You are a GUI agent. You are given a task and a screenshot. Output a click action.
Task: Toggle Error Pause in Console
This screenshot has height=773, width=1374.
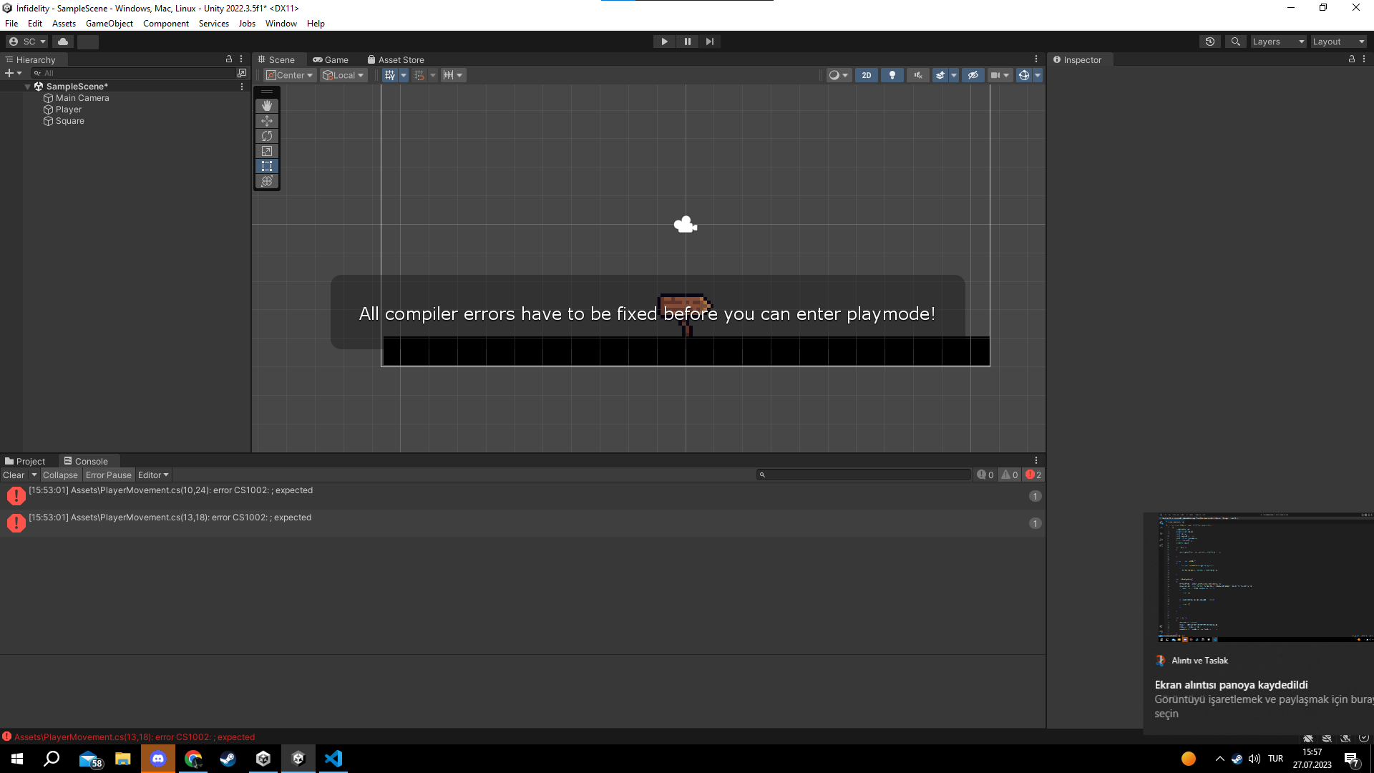(x=108, y=475)
